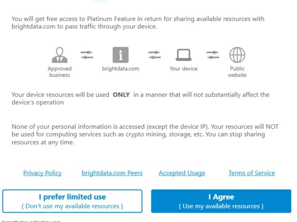The width and height of the screenshot is (297, 222).
Task: Click the Approved business person icon
Action: tap(60, 55)
